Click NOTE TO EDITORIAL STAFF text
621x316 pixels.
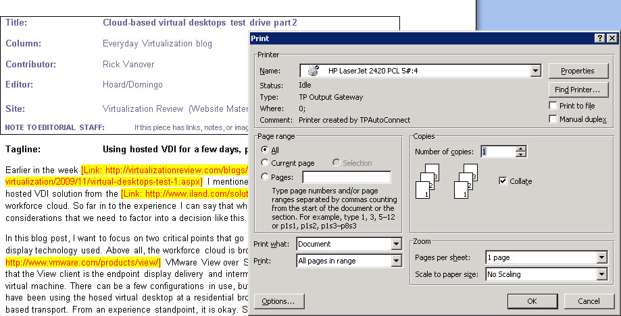tap(55, 127)
